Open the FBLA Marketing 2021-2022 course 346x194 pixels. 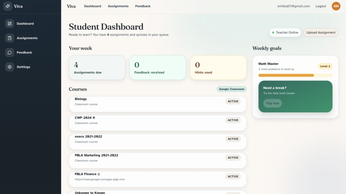tap(158, 161)
